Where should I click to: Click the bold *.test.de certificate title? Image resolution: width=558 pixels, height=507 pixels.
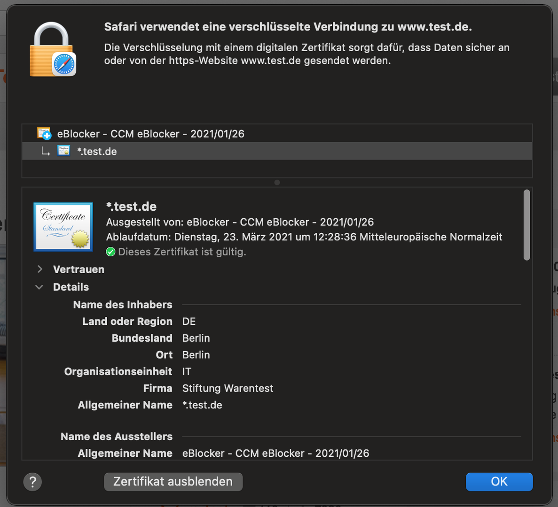tap(131, 207)
